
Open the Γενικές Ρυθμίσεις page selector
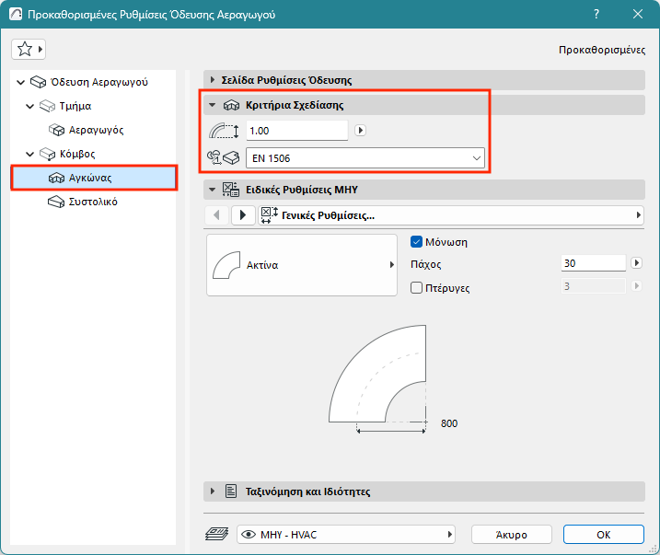click(451, 215)
